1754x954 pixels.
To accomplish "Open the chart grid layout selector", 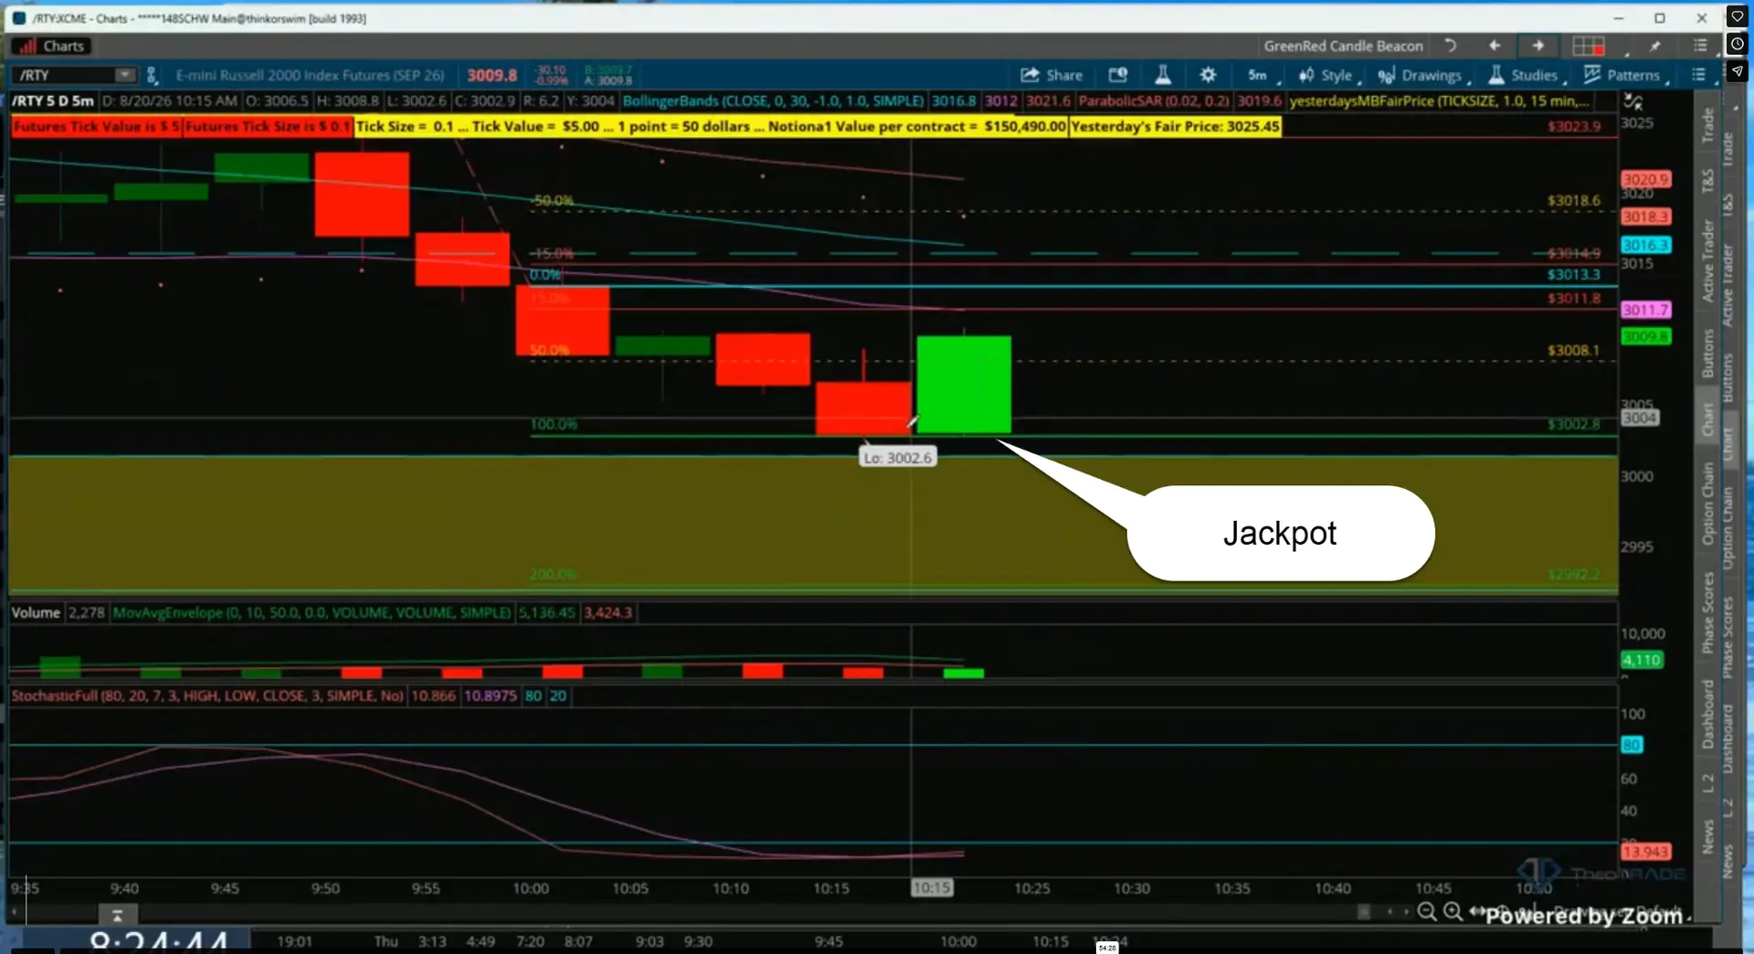I will [x=1589, y=46].
